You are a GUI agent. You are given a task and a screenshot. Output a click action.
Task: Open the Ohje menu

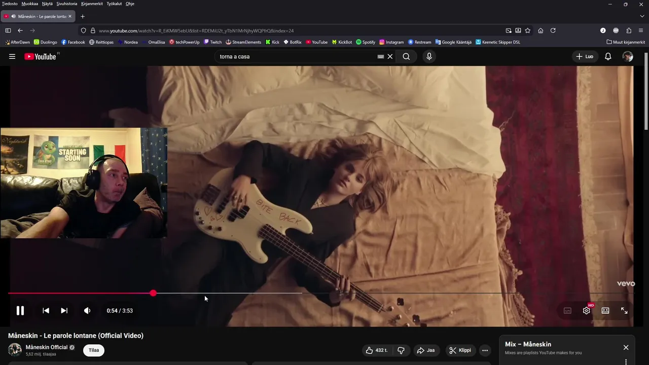130,4
